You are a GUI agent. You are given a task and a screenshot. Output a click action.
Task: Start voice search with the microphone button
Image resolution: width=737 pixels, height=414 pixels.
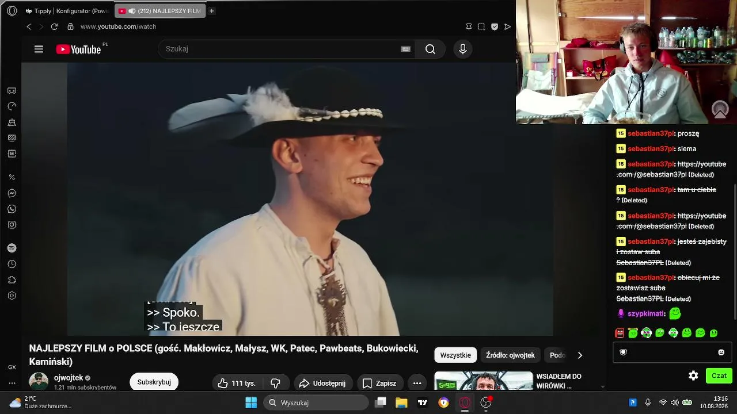(x=462, y=49)
